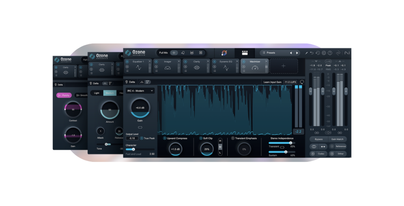The width and height of the screenshot is (404, 206).
Task: Select the Punchy mode in back window
Action: 64,95
